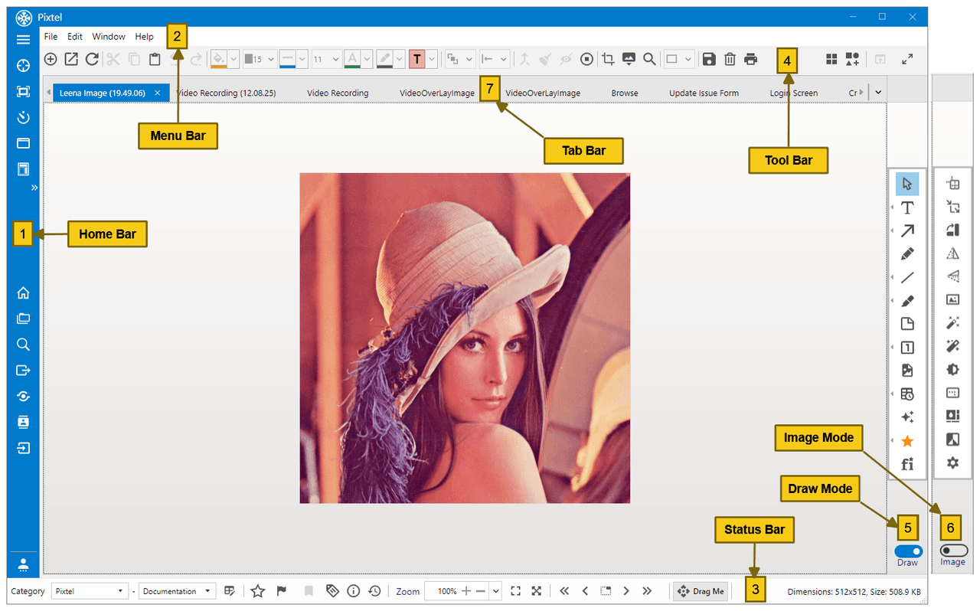
Task: Open the line width 15 dropdown
Action: click(259, 59)
